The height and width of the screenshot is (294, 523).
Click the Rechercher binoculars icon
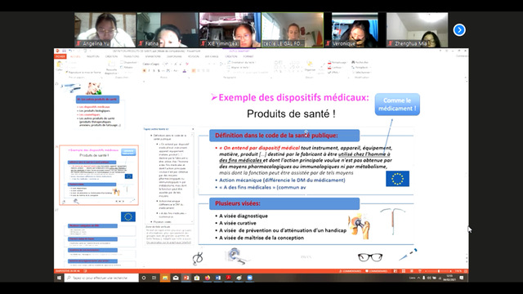(353, 62)
